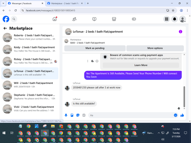This screenshot has height=143, width=191.
Task: Click the address bar URL
Action: pos(50,10)
